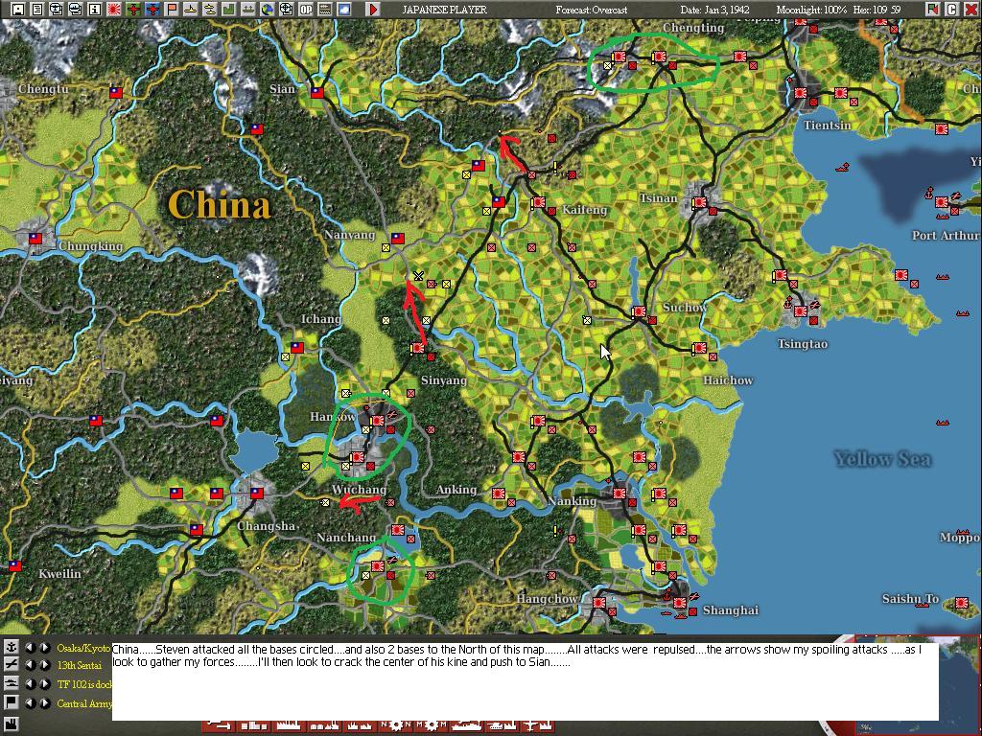The image size is (982, 736).
Task: Click the Japanese base flag at Hankow
Action: [378, 421]
